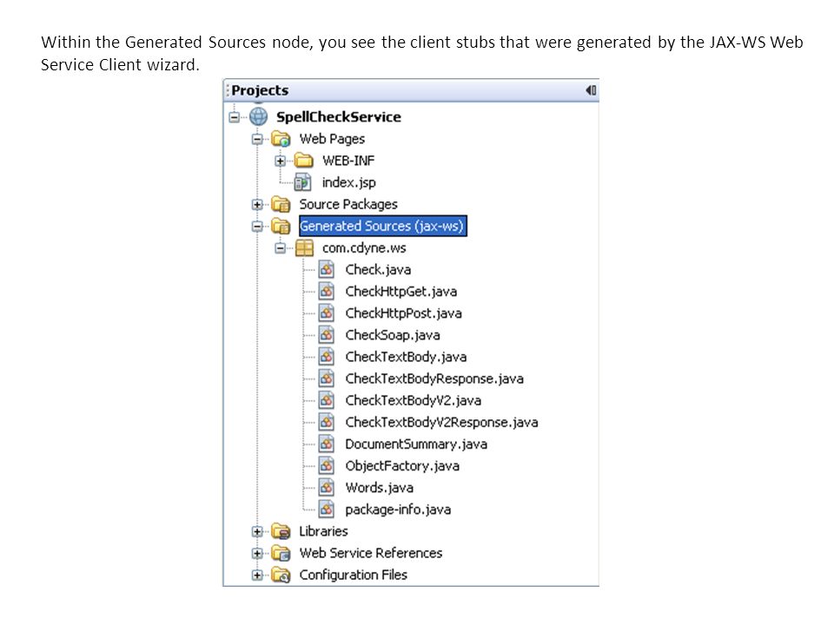Select the Words.java file name
This screenshot has width=834, height=625.
(380, 487)
